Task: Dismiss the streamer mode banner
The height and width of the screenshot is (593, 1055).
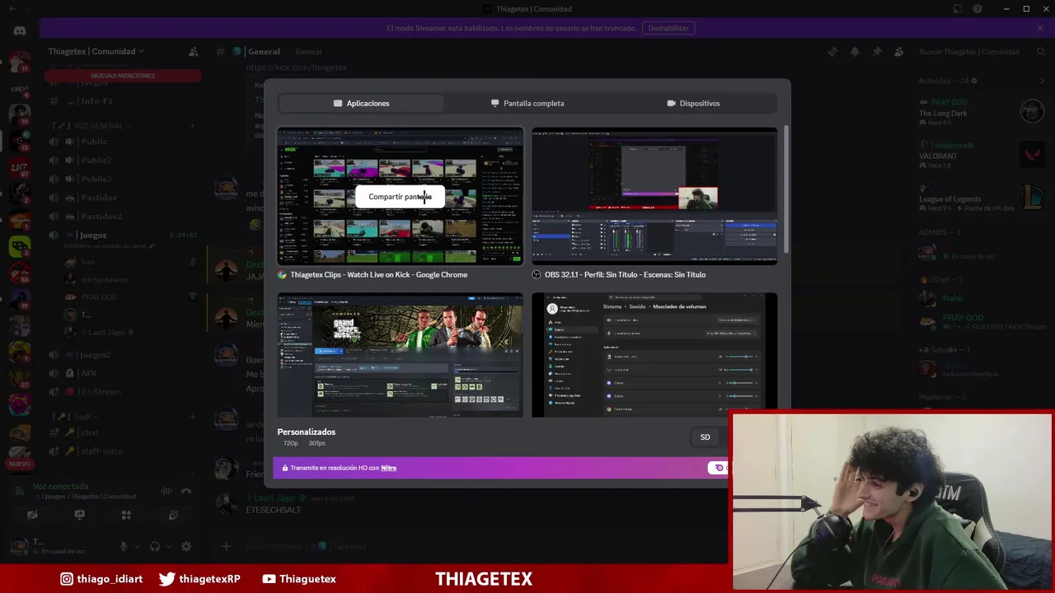Action: click(x=1040, y=28)
